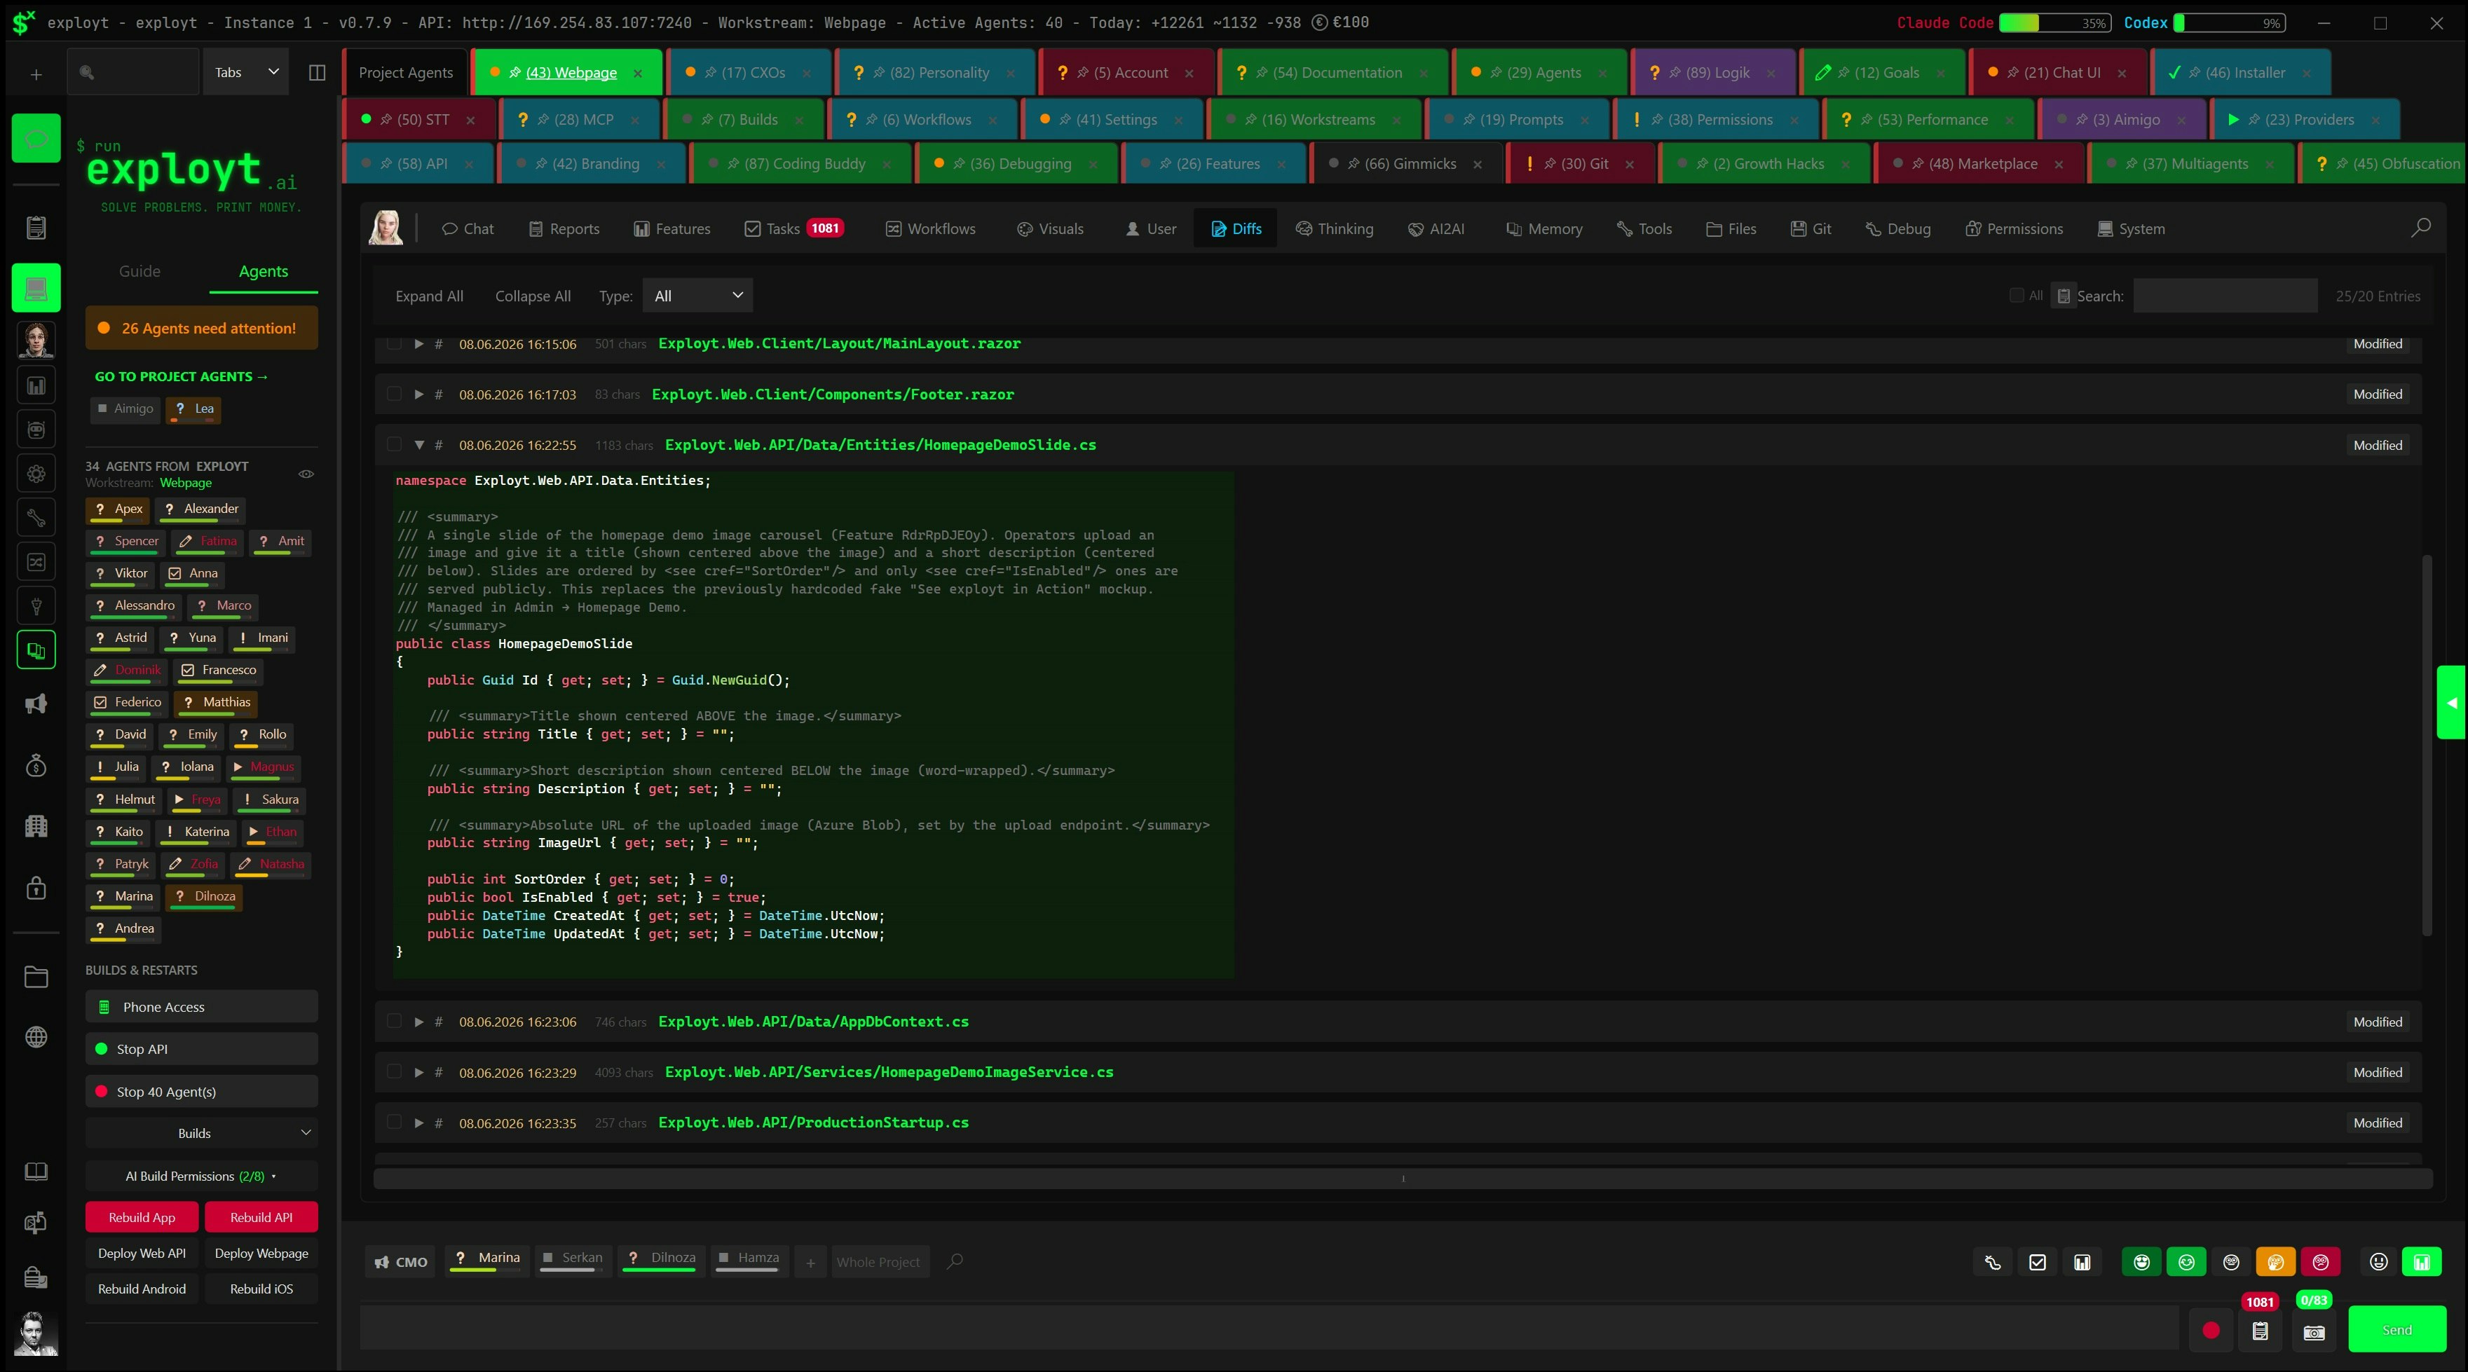Open the wrench tools icon in sidebar
2468x1372 pixels.
(36, 517)
